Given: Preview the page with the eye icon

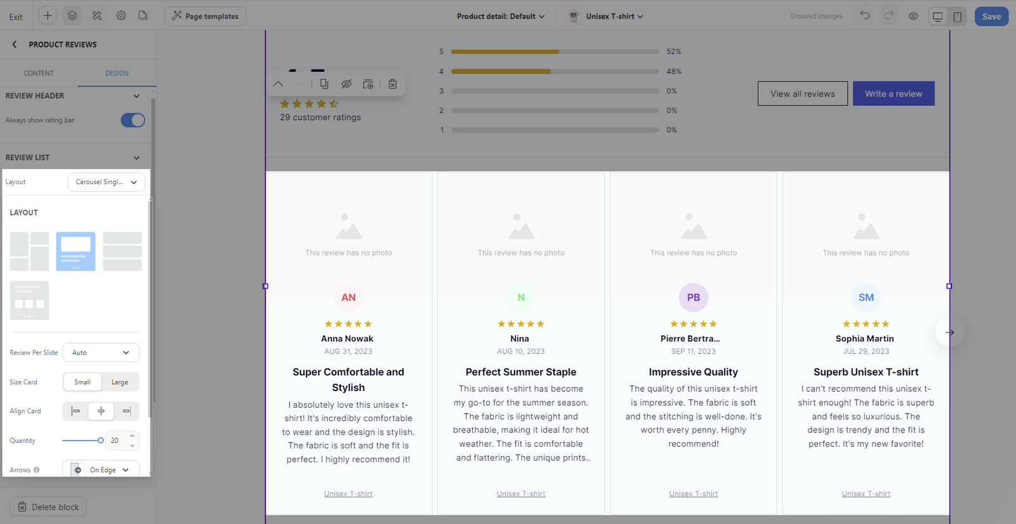Looking at the screenshot, I should coord(913,17).
